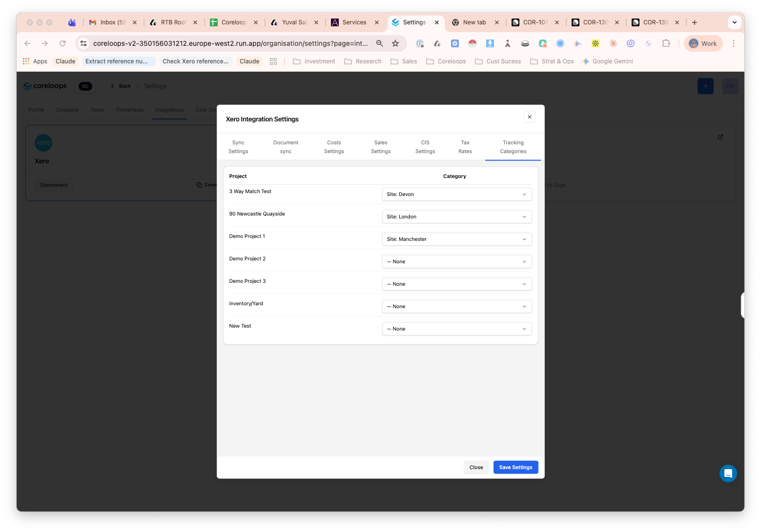761x532 pixels.
Task: Expand the Cust Sucess bookmarks folder
Action: pyautogui.click(x=498, y=61)
